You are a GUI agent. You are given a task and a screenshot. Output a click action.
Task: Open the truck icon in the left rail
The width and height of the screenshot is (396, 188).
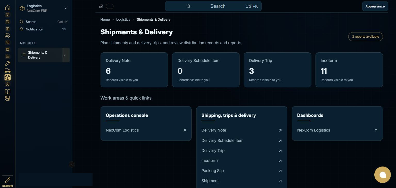[7, 70]
